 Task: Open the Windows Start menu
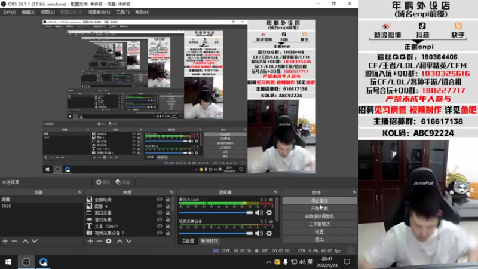click(x=8, y=262)
